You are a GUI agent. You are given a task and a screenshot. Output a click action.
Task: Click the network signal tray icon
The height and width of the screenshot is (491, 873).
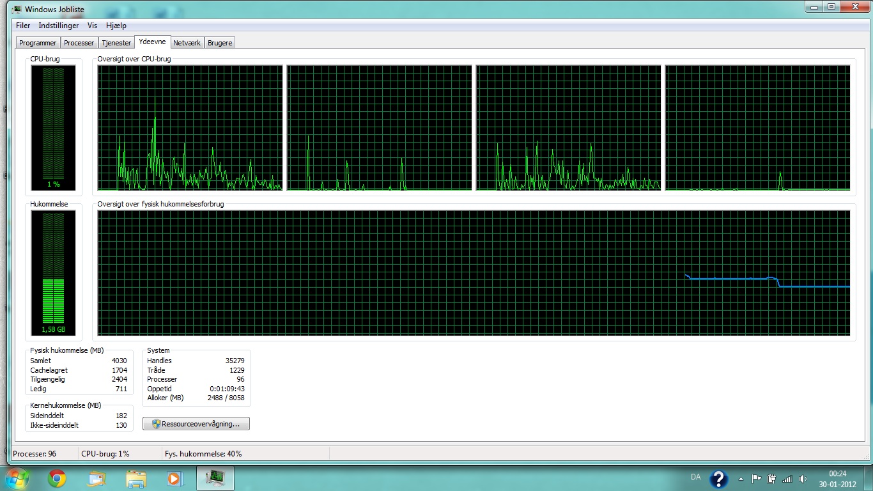click(787, 479)
